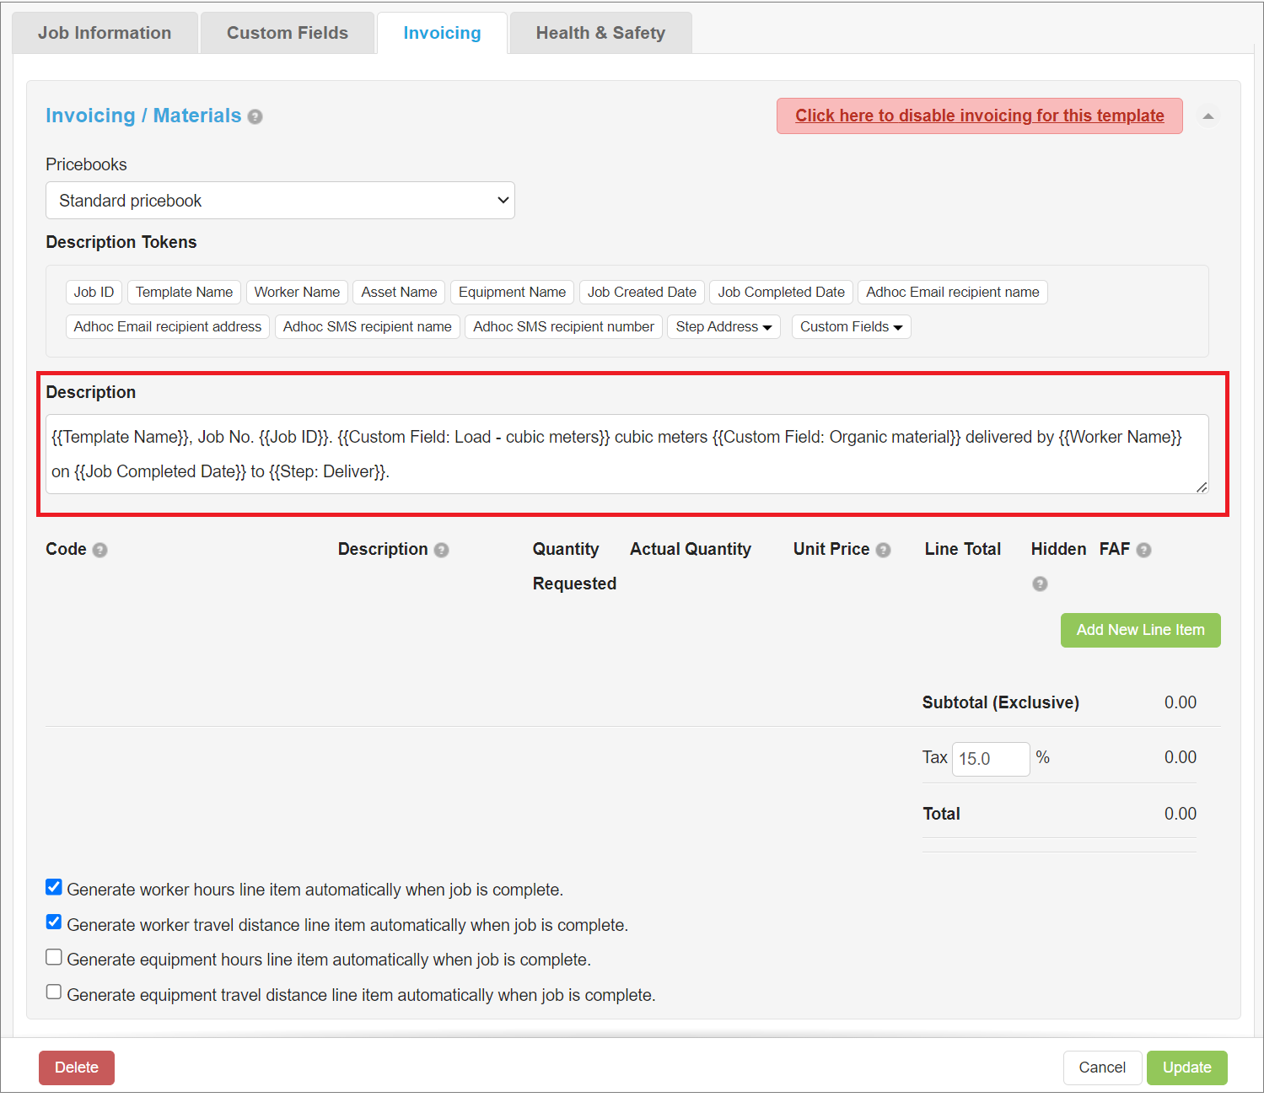The height and width of the screenshot is (1108, 1264).
Task: Click help icon below Hidden column
Action: click(1040, 584)
